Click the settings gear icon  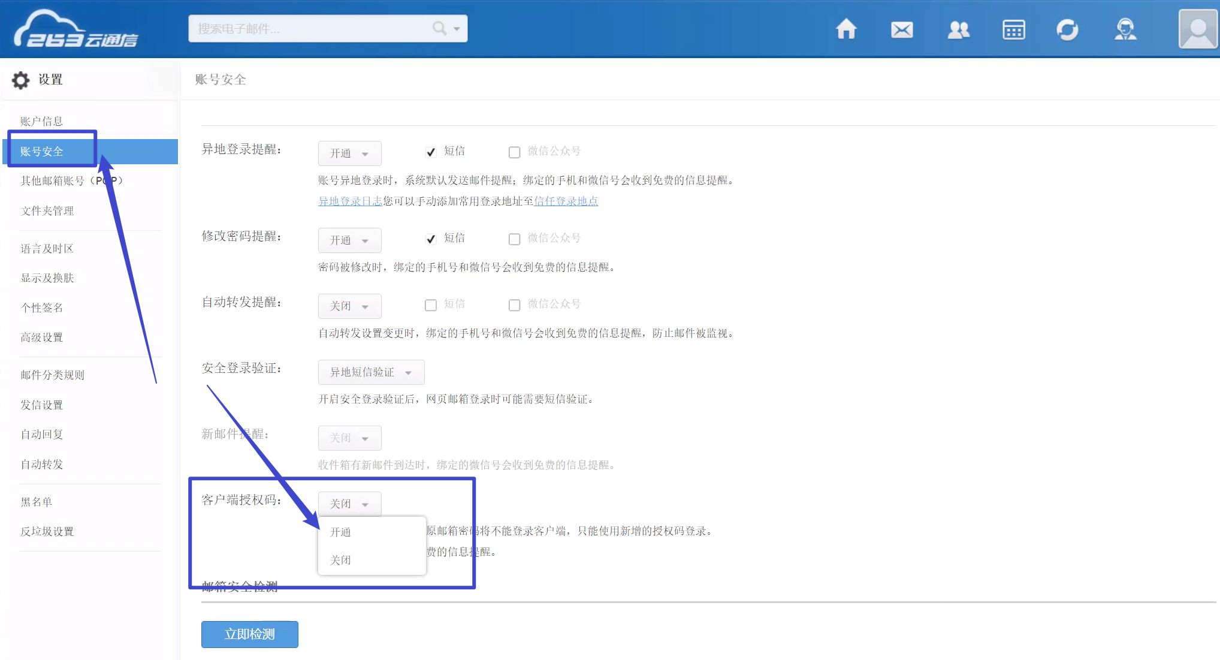click(21, 80)
